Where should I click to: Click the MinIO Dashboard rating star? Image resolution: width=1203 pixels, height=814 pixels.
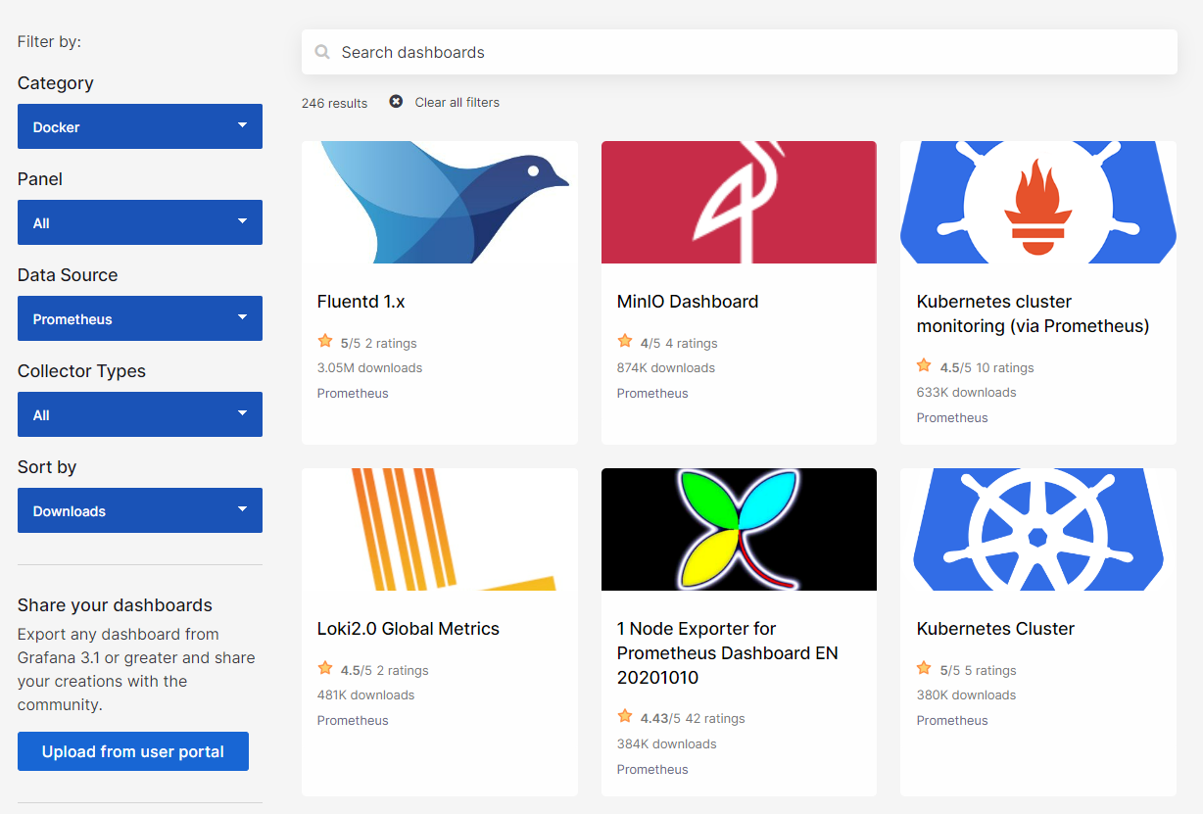[x=625, y=342]
